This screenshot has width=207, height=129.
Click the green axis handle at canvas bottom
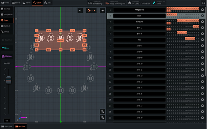60,122
